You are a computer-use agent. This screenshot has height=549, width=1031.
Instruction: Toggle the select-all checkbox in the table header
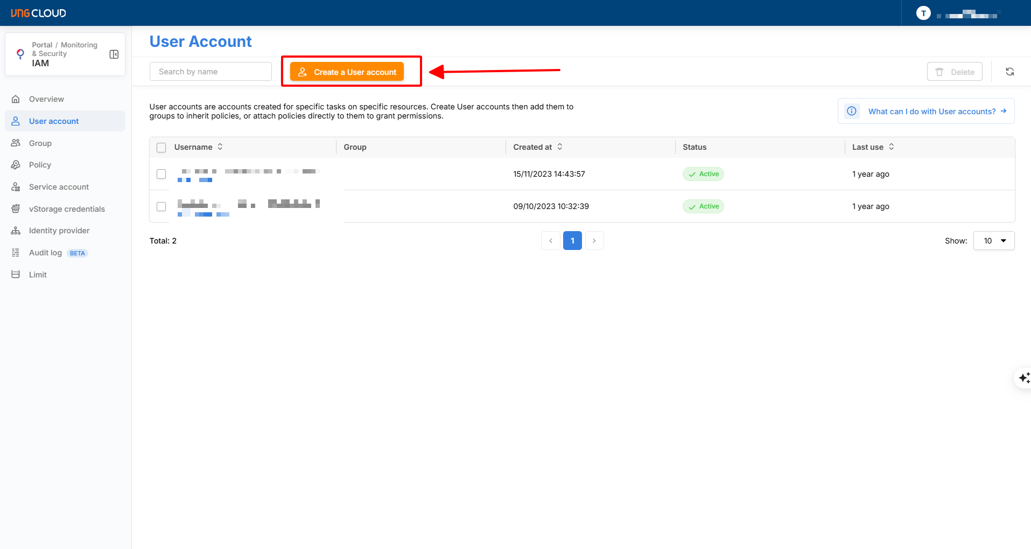click(x=161, y=148)
